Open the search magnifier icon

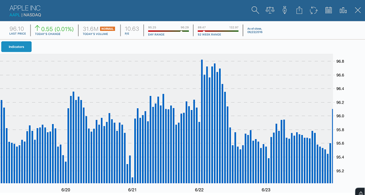[255, 10]
